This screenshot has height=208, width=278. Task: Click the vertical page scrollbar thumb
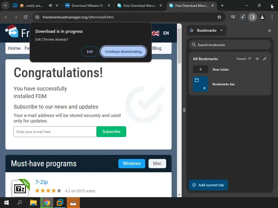pyautogui.click(x=179, y=45)
